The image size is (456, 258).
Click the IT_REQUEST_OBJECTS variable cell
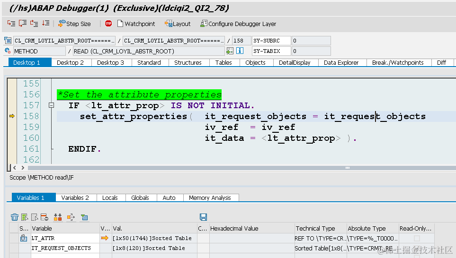(65, 248)
